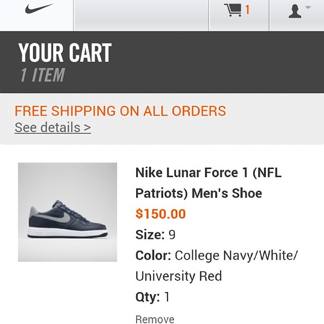Viewport: 324px width, 324px height.
Task: Click the $150.00 price
Action: coord(160,214)
